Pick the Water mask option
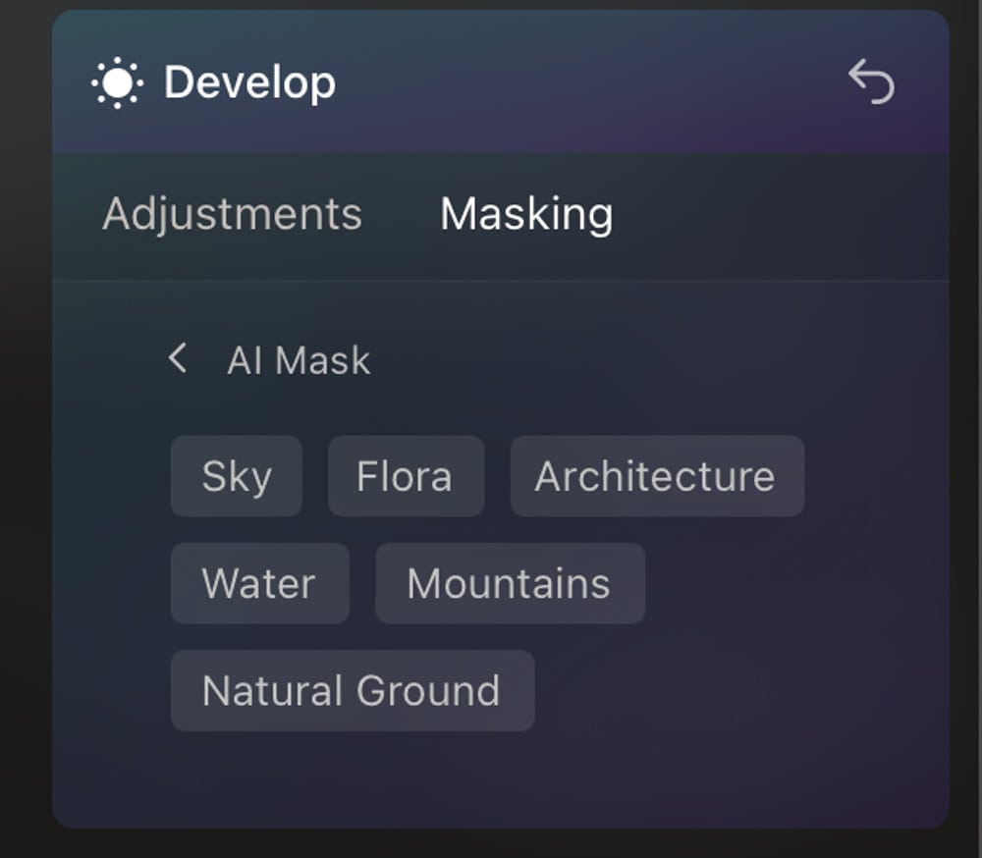 pos(260,583)
